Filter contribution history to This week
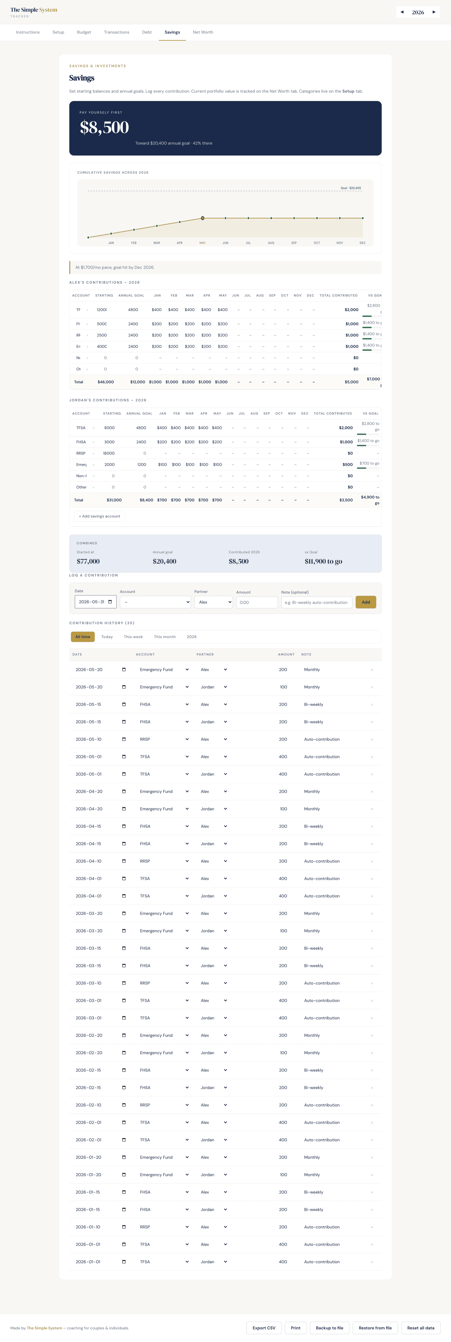 click(x=133, y=637)
